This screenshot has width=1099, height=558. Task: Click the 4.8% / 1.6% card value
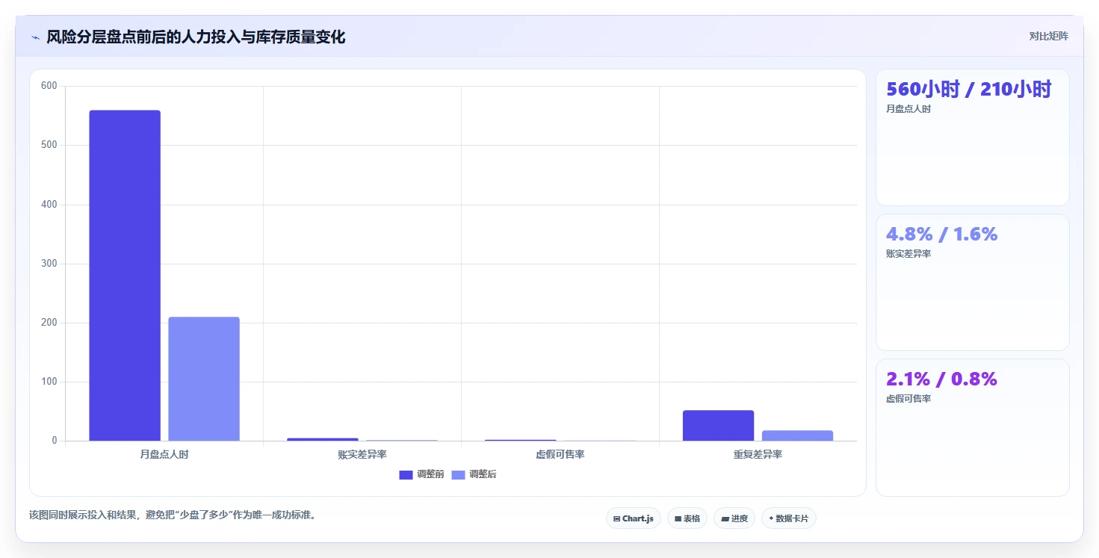coord(942,235)
